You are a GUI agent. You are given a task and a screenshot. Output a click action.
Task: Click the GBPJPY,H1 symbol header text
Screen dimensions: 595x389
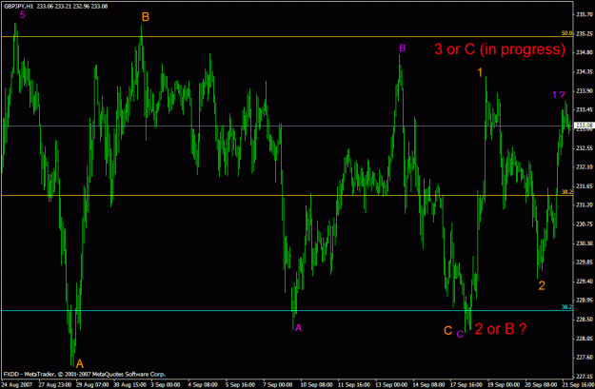pyautogui.click(x=18, y=6)
